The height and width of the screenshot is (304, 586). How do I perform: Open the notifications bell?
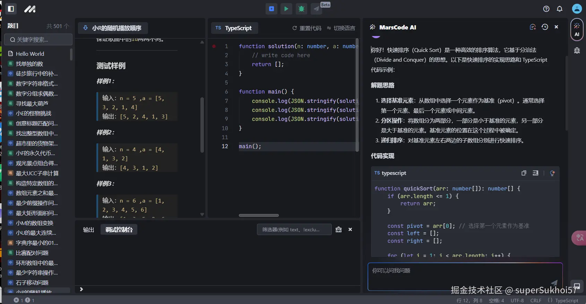559,9
